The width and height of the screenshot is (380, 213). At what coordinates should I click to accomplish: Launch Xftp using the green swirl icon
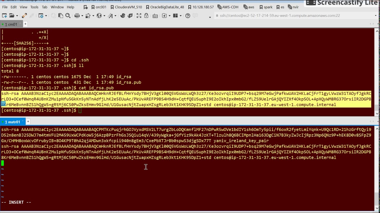coord(123,16)
